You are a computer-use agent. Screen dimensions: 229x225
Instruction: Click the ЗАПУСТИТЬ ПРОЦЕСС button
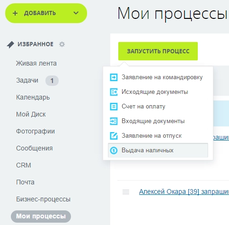pyautogui.click(x=158, y=51)
